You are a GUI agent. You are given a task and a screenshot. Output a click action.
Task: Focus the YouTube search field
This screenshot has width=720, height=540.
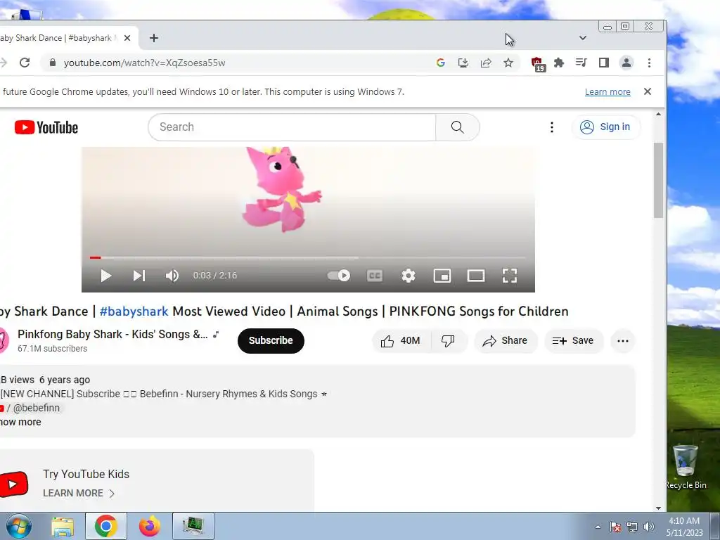[292, 127]
